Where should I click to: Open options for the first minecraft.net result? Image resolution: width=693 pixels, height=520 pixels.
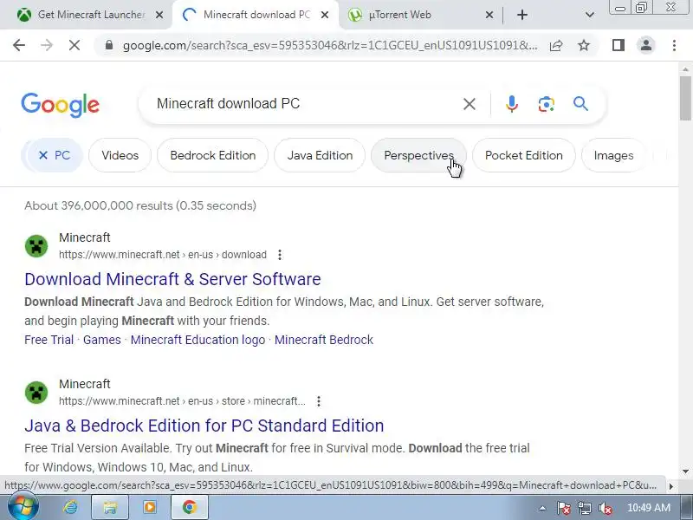[279, 255]
